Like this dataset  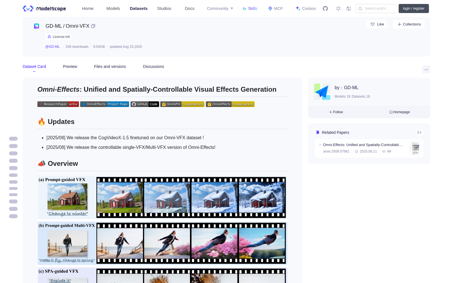377,24
